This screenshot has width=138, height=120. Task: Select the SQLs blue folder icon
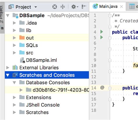[22, 45]
